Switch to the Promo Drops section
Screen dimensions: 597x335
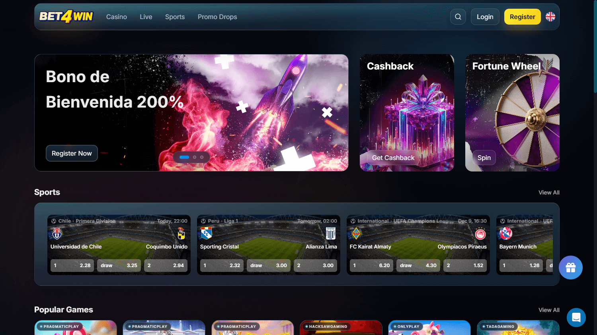pos(217,17)
